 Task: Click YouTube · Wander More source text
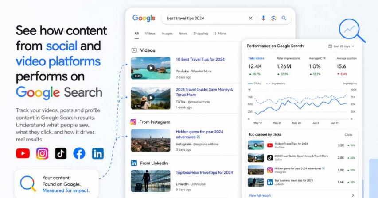pos(194,71)
